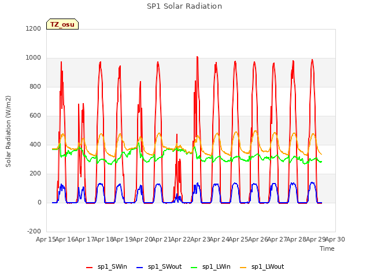The height and width of the screenshot is (278, 370).
Task: Click red sp1_SWin legend color marker
Action: coord(90,268)
